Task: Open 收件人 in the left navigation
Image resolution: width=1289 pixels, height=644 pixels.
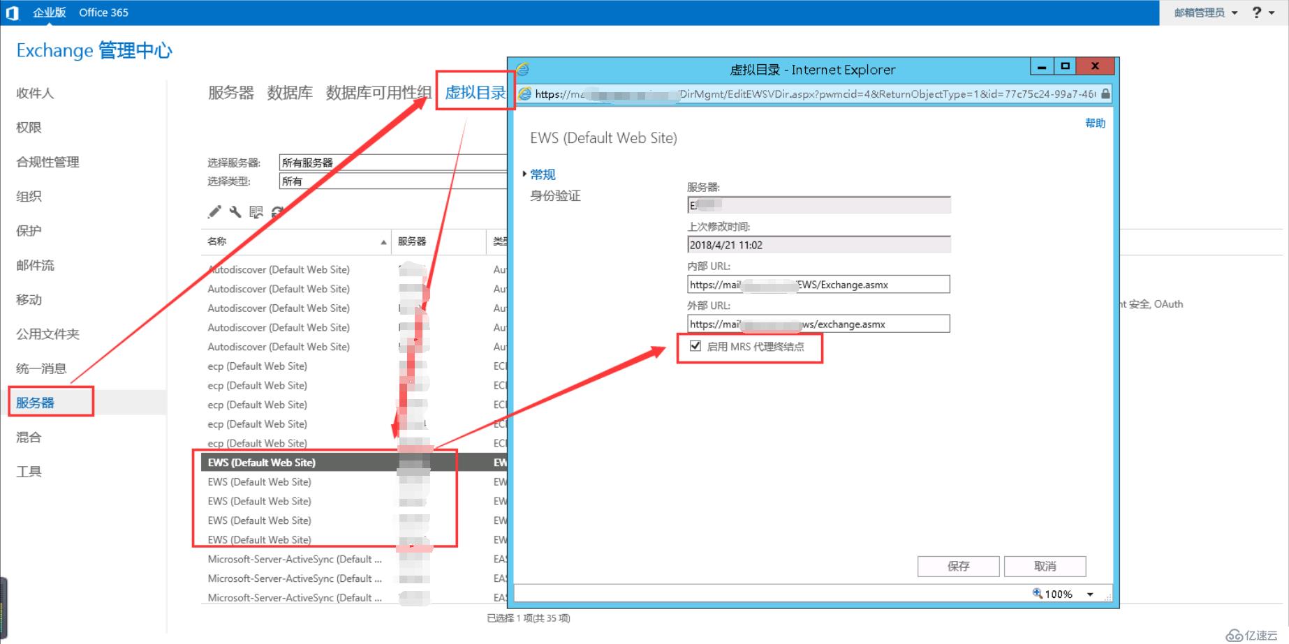Action: (35, 93)
